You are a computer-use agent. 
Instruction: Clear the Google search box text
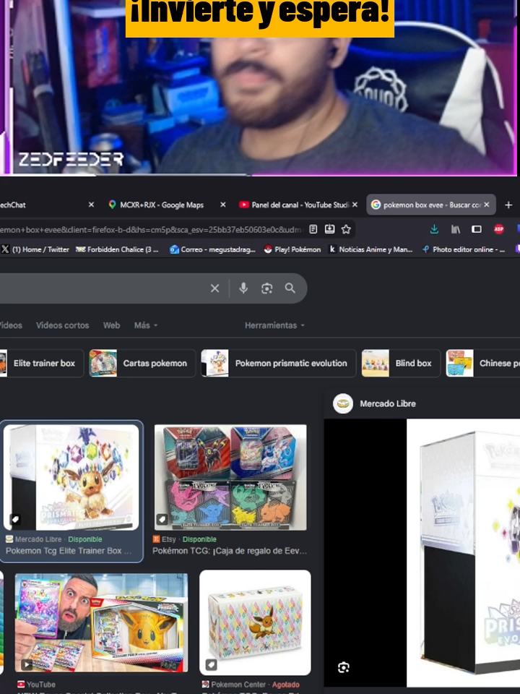click(x=215, y=288)
